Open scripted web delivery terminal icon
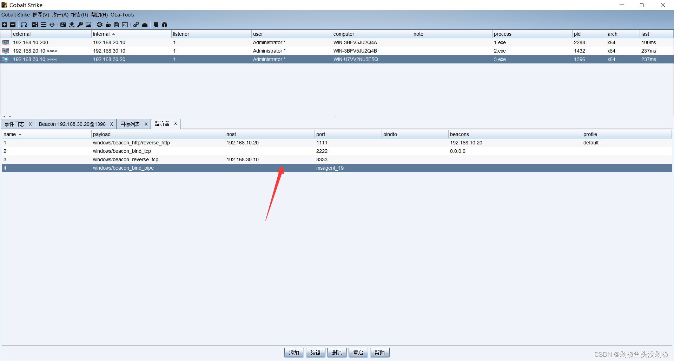The image size is (674, 361). 125,25
